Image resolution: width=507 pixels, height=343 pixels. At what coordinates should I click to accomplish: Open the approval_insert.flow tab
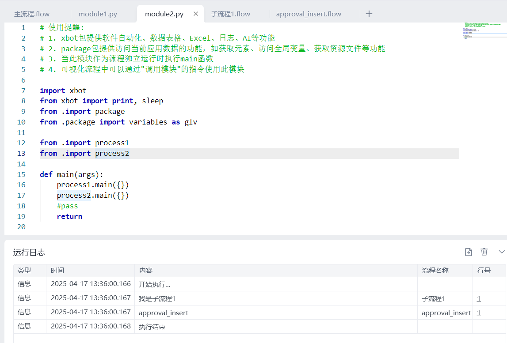click(x=309, y=14)
